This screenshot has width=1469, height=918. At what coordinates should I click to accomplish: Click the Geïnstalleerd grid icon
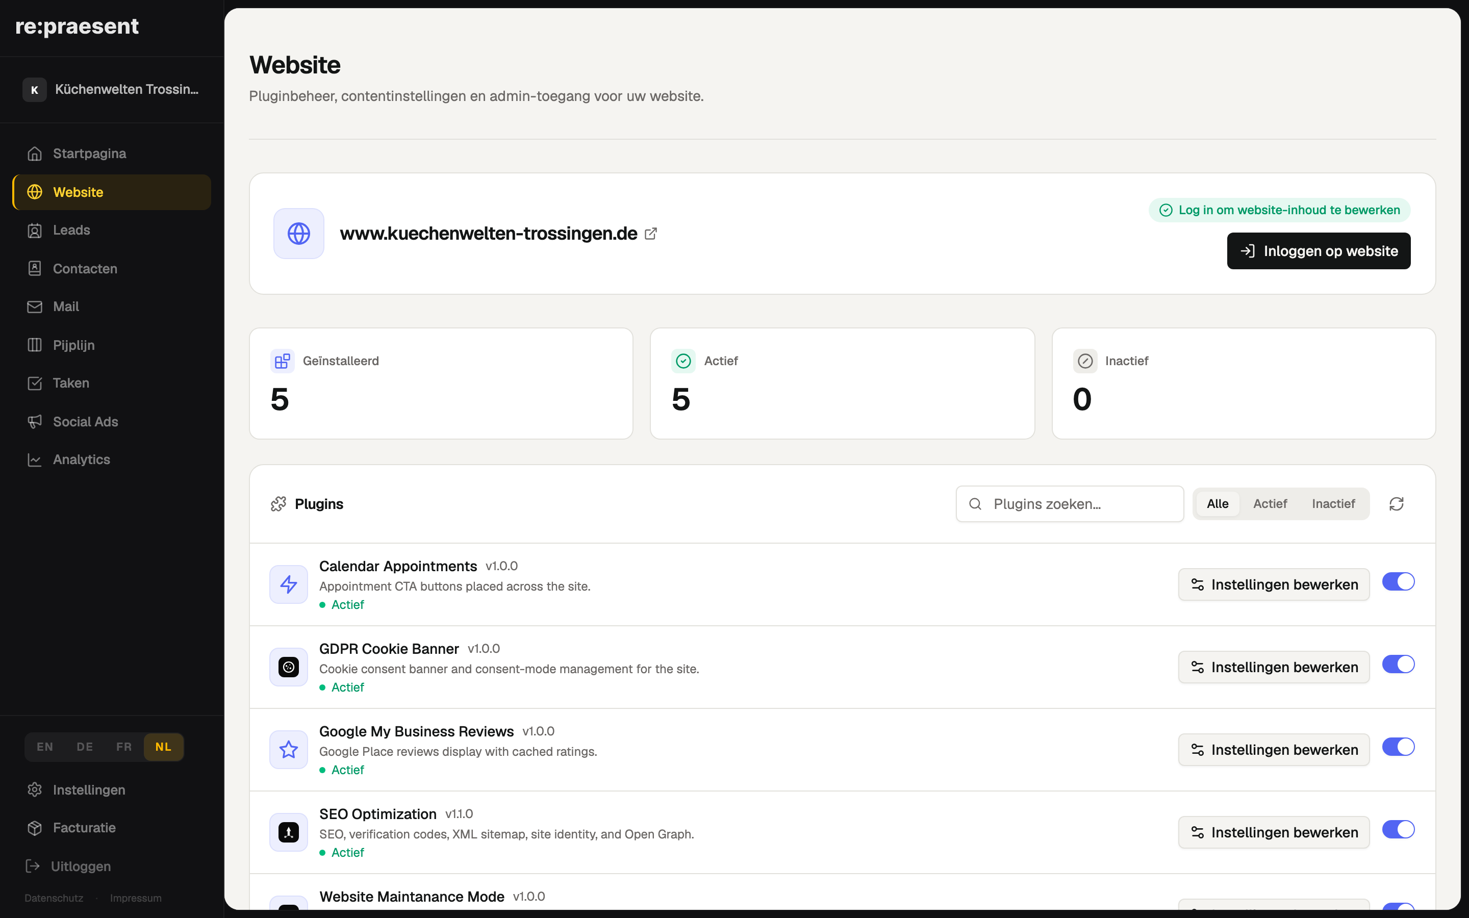tap(282, 361)
